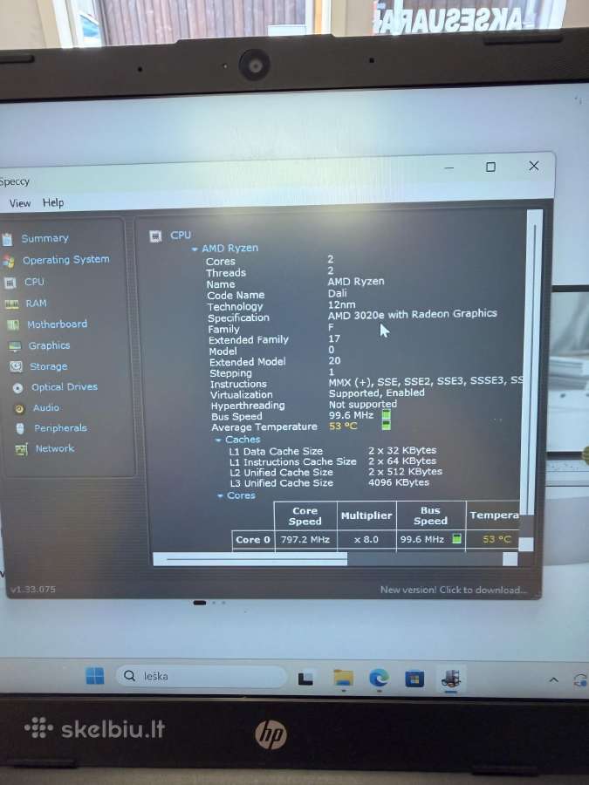Image resolution: width=589 pixels, height=785 pixels.
Task: Click the Hyperthreading Not supported value
Action: tap(363, 404)
